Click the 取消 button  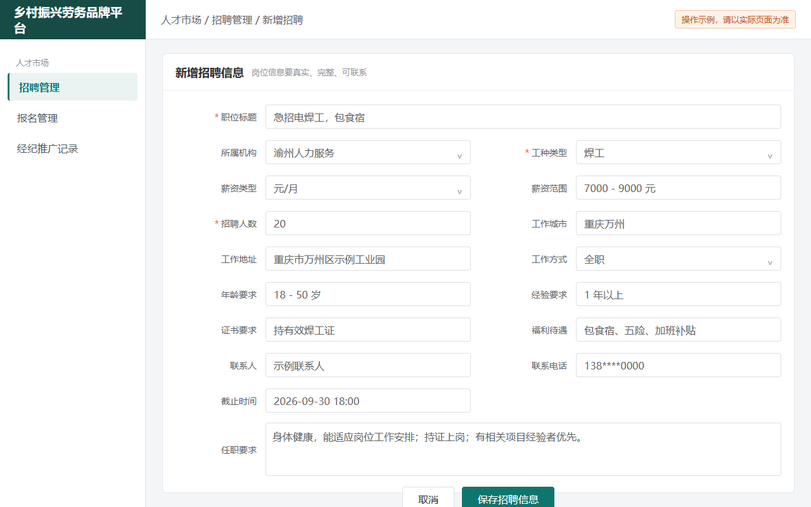pyautogui.click(x=428, y=499)
